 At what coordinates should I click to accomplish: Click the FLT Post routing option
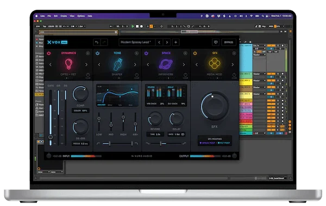224,143
